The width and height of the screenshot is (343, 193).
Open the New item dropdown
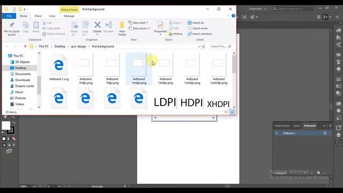click(138, 23)
